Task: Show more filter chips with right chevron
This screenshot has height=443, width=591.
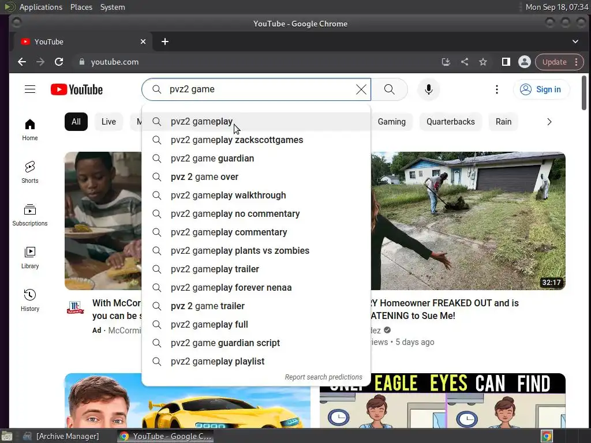Action: (x=549, y=122)
